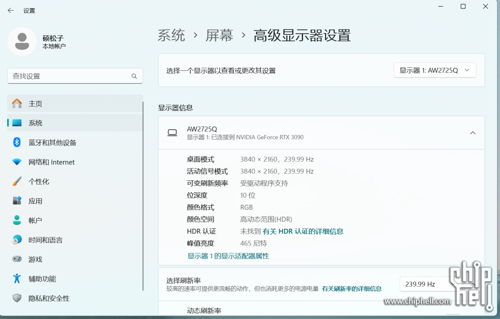500x319 pixels.
Task: Click the home icon beside 主页
Action: click(x=17, y=103)
